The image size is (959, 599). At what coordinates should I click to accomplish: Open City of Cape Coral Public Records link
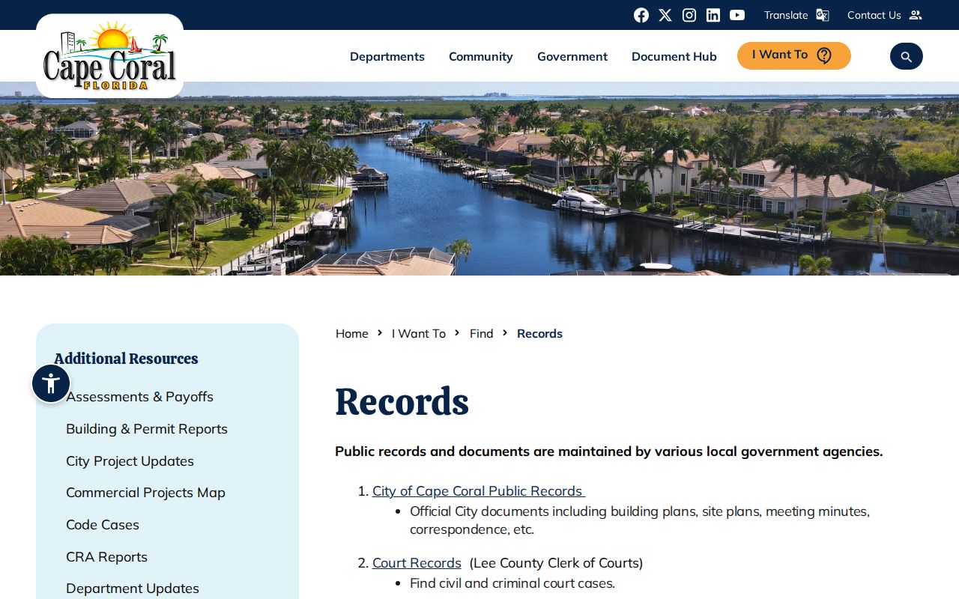point(479,491)
